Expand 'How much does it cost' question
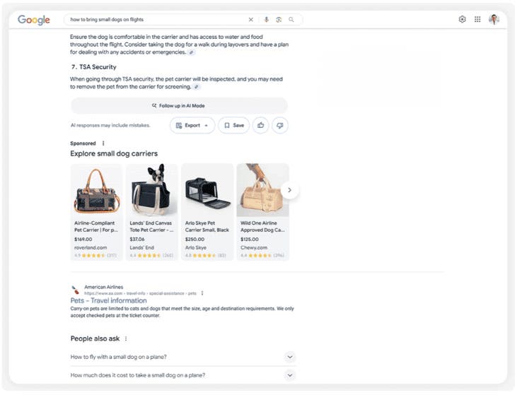522x395 pixels. (183, 375)
